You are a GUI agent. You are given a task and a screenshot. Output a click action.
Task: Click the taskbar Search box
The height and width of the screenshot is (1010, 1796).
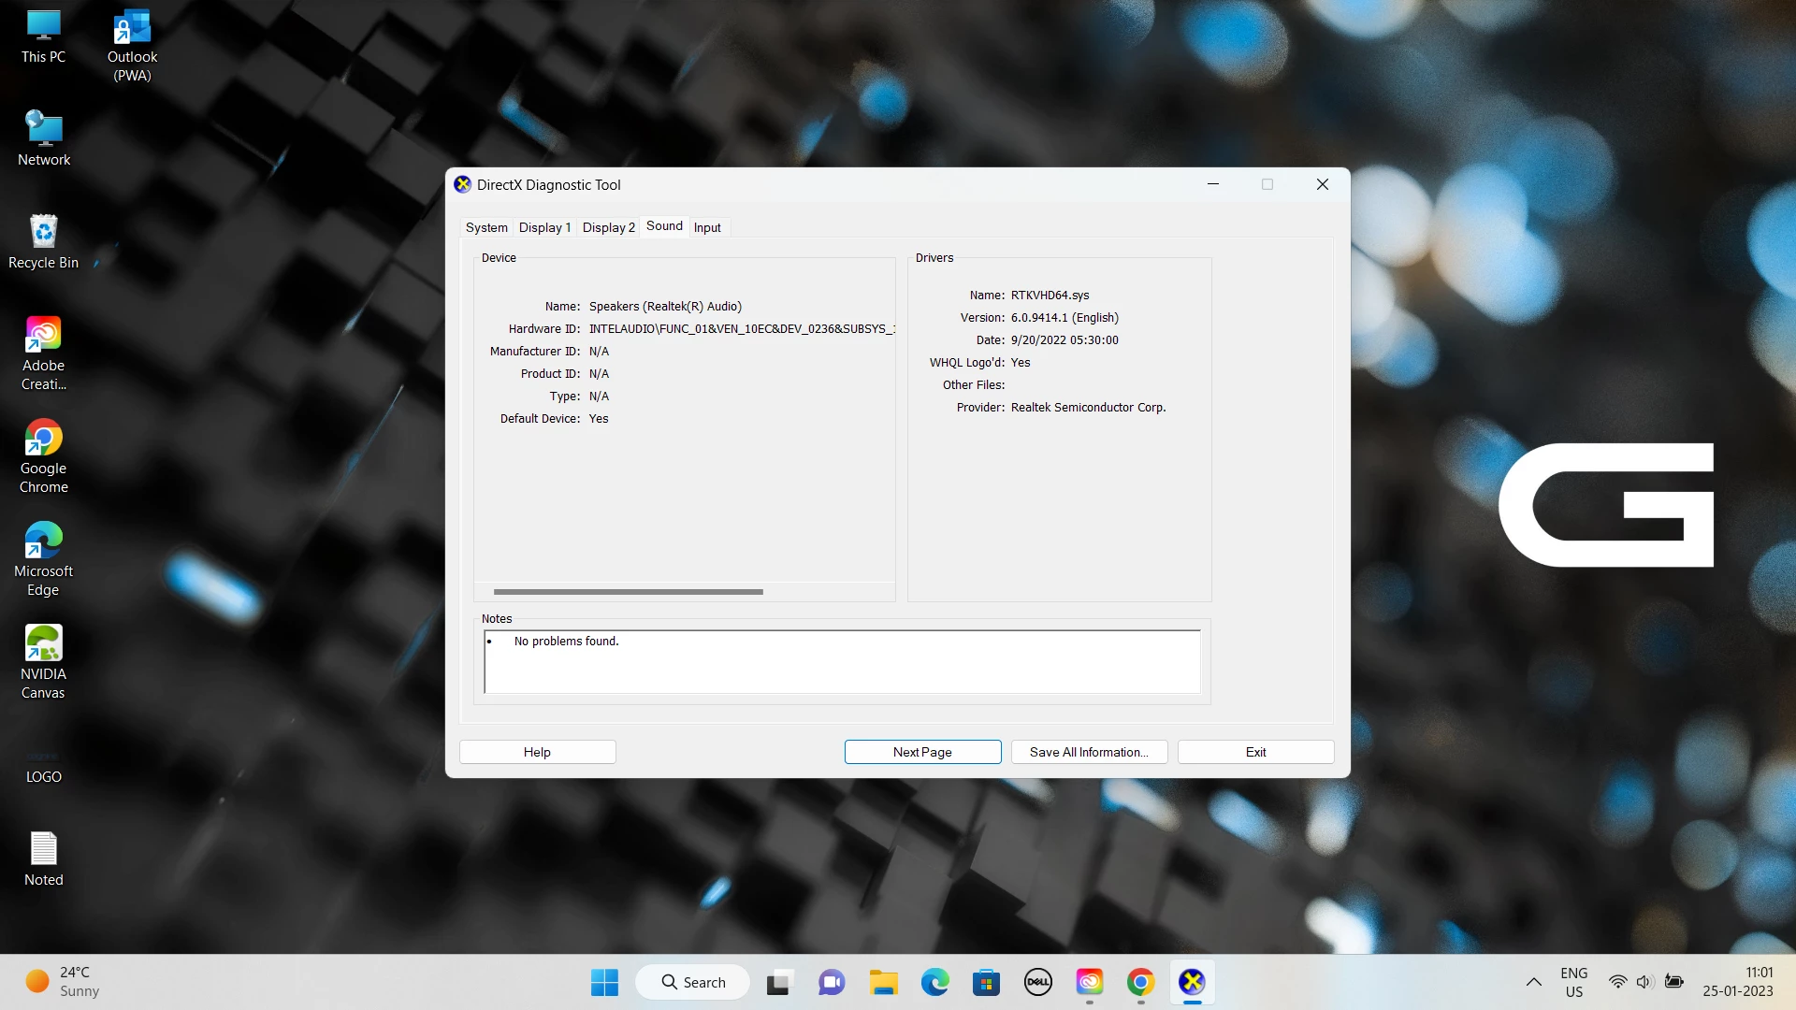coord(693,982)
